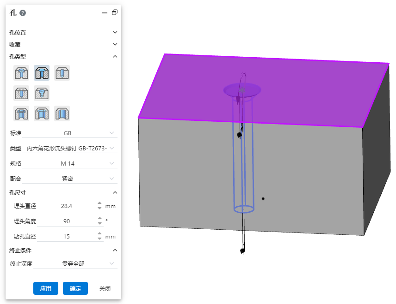Open the 配合 紧密 dropdown
Viewport: 396px width, 304px height.
(70, 179)
